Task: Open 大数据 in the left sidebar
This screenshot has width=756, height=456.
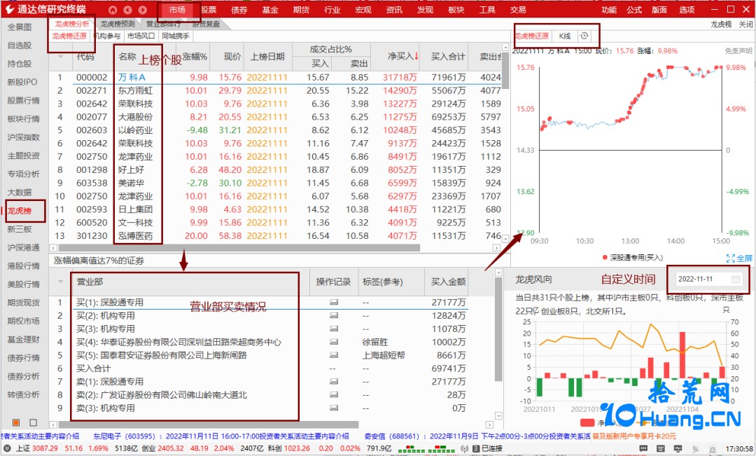Action: [20, 192]
